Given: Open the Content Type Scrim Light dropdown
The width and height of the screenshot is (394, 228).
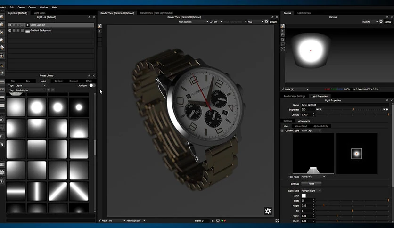Looking at the screenshot, I should point(311,131).
